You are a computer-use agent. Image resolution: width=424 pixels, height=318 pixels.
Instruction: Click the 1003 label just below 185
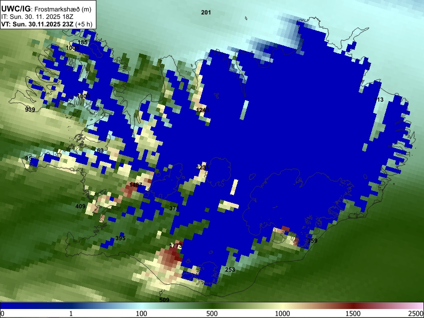[x=72, y=48]
